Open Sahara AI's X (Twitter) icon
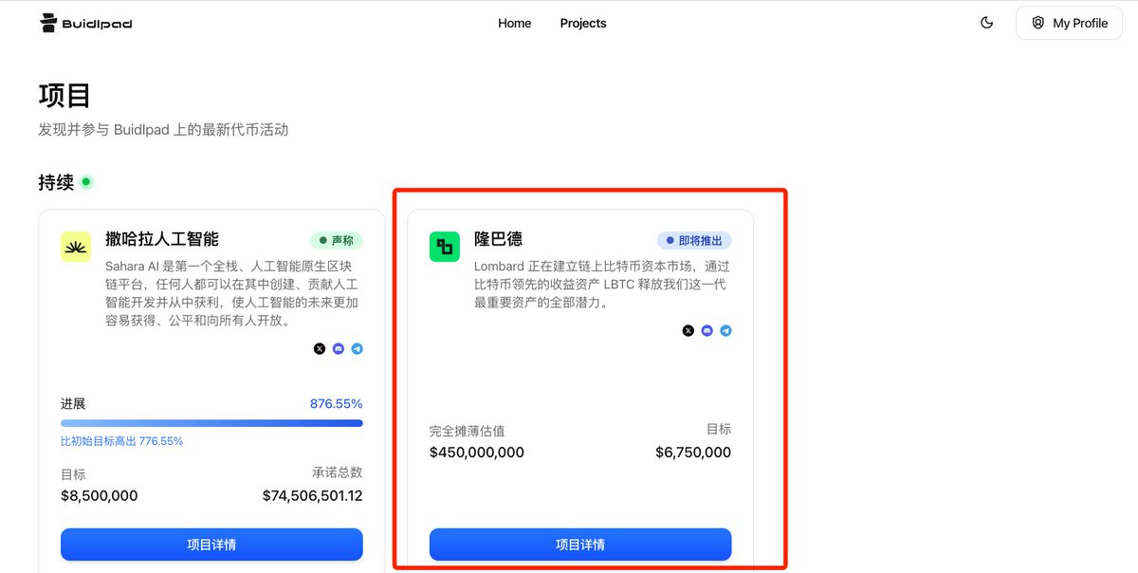Viewport: 1138px width, 573px height. pyautogui.click(x=319, y=349)
